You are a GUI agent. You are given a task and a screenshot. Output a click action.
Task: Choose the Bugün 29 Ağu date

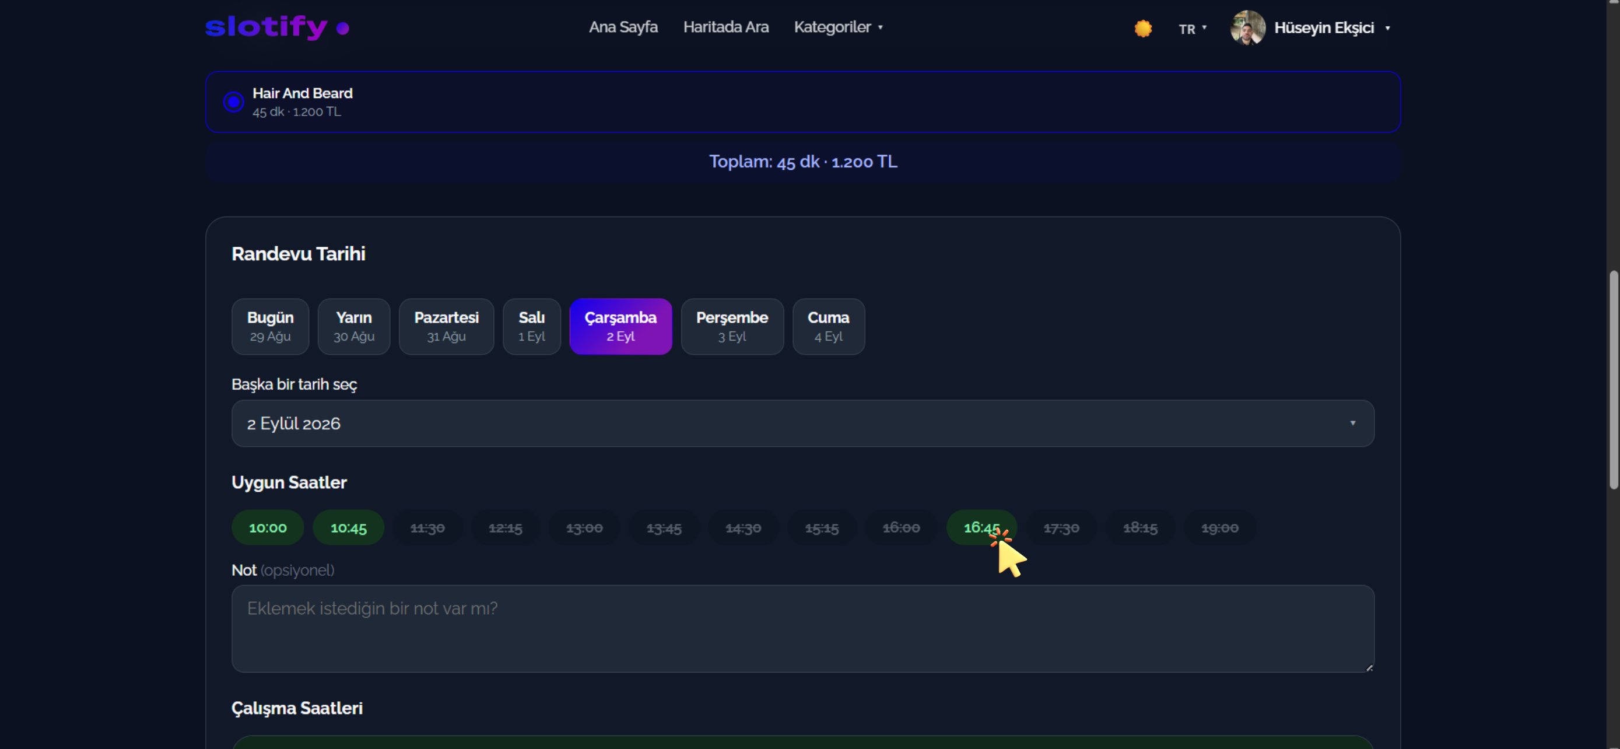(x=271, y=327)
